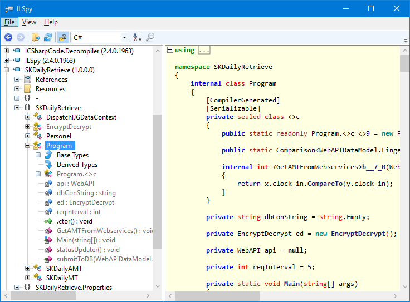
Task: Click the tree panel vertical scrollbar thumb
Action: 158,181
